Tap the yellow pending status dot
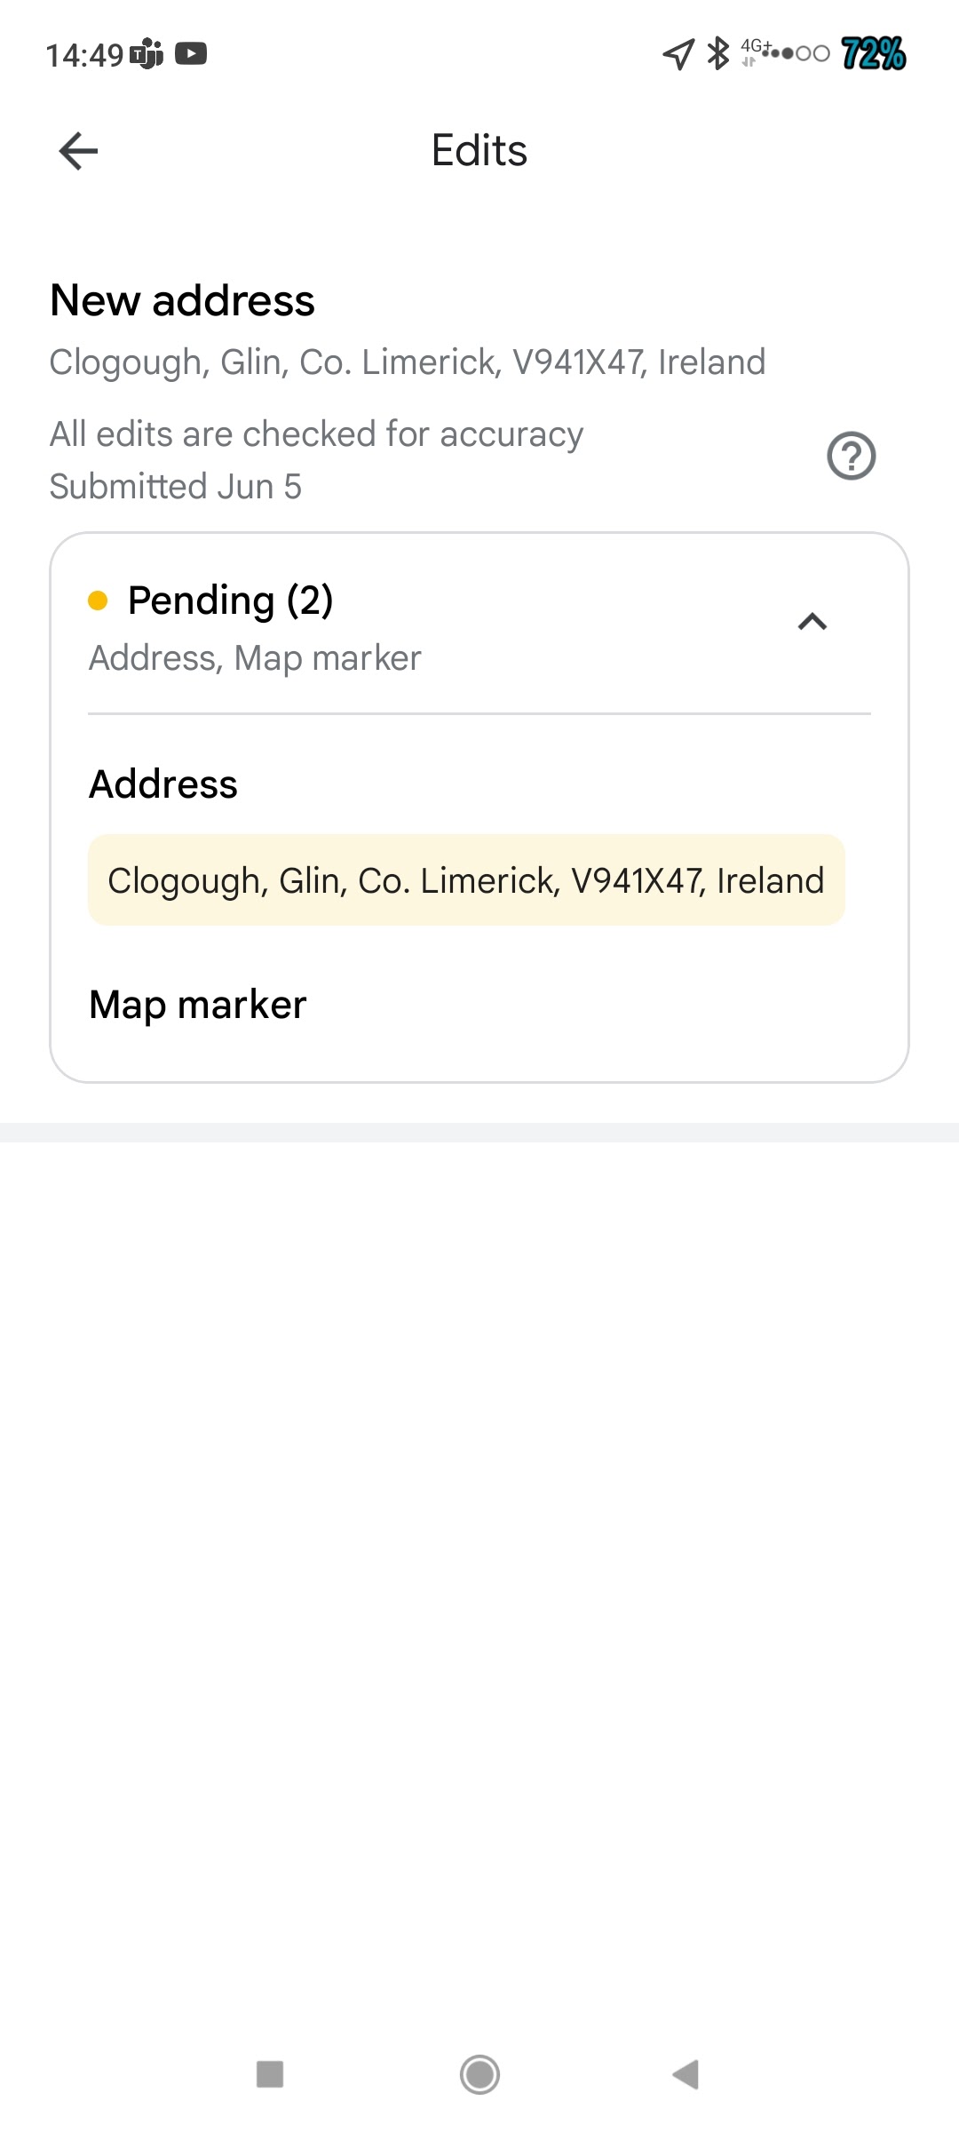 (98, 601)
